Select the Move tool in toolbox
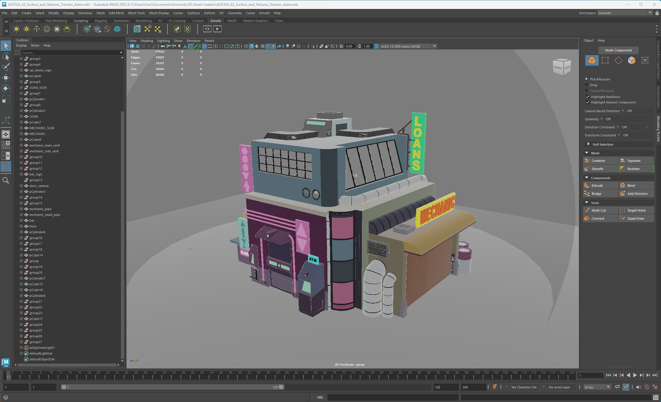The image size is (661, 402). [6, 77]
